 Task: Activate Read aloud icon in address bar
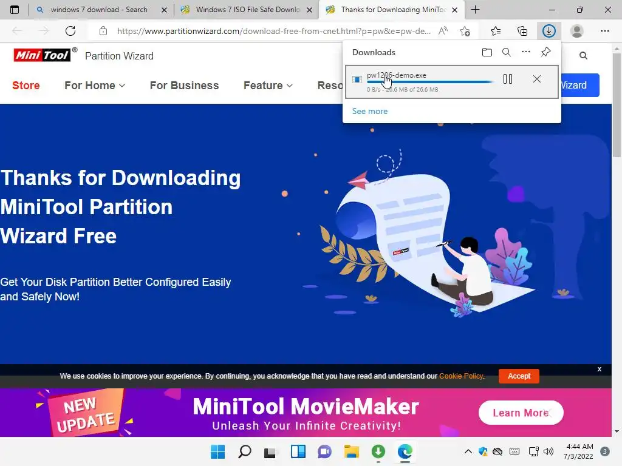click(x=443, y=31)
